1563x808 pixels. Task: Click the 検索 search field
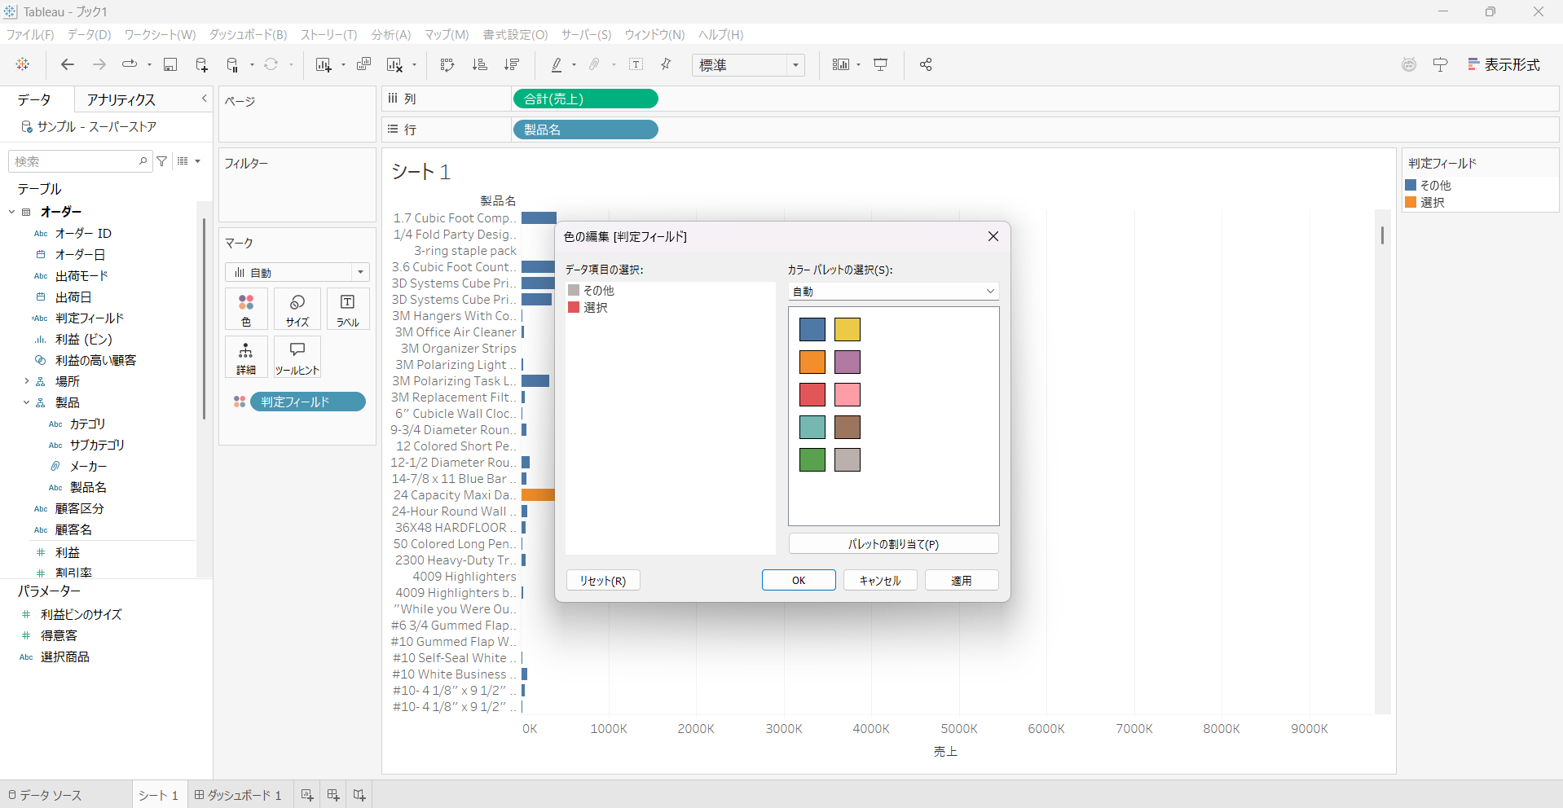[x=73, y=161]
